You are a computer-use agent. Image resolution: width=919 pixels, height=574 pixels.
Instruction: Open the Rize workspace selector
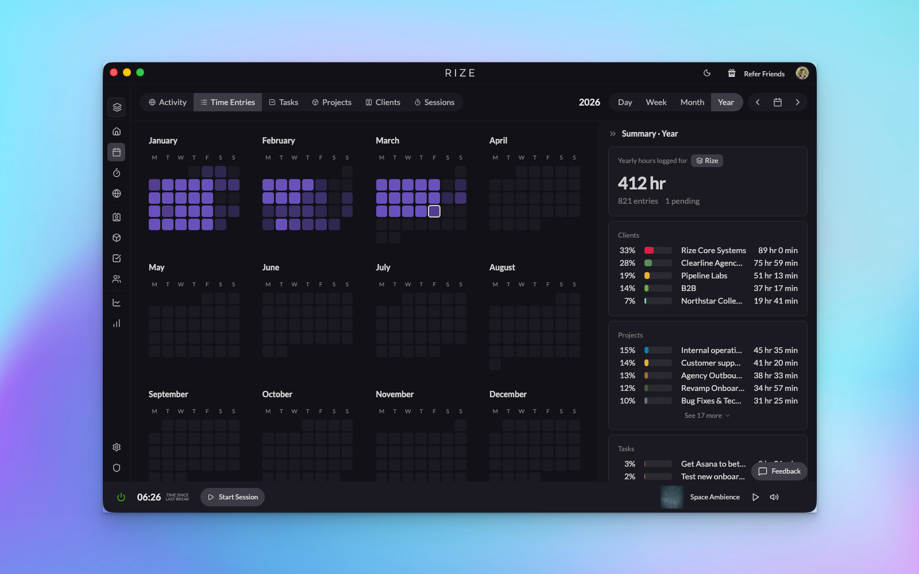tap(707, 161)
